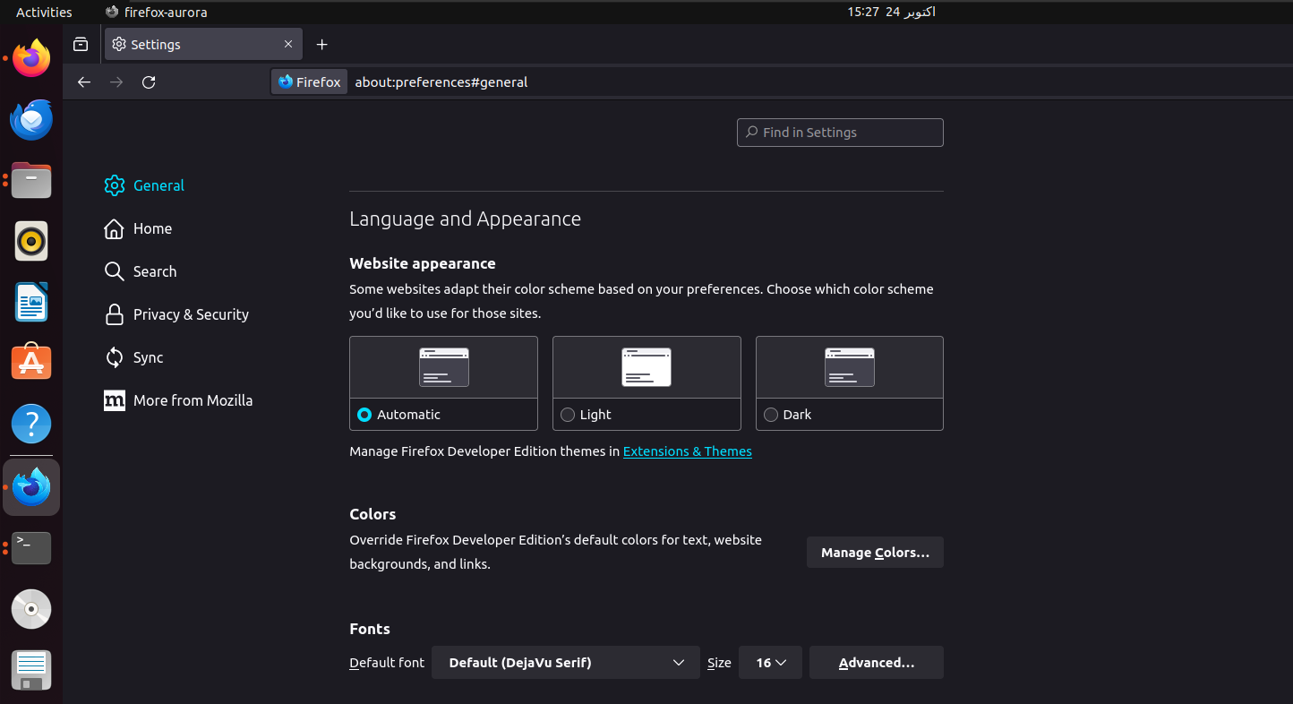Open More from Mozilla label
Screen dimensions: 1293x704
coord(193,400)
